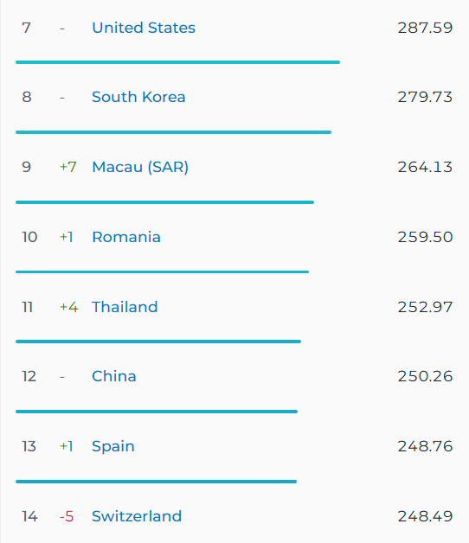469x543 pixels.
Task: Open the United States country link
Action: (x=144, y=28)
